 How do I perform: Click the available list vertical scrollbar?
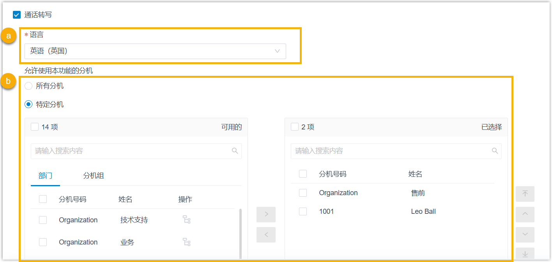241,233
